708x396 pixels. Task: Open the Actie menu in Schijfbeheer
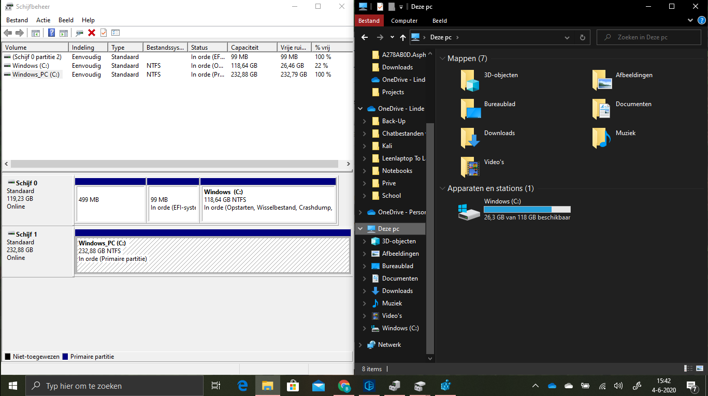(43, 20)
